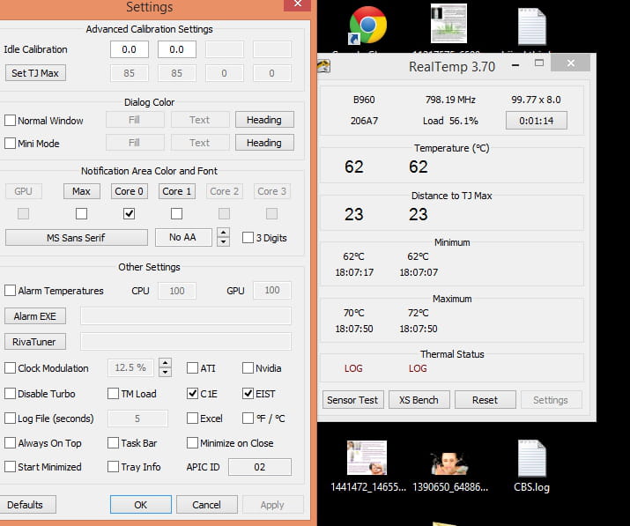Click Sensor Test in RealTemp

pos(352,400)
